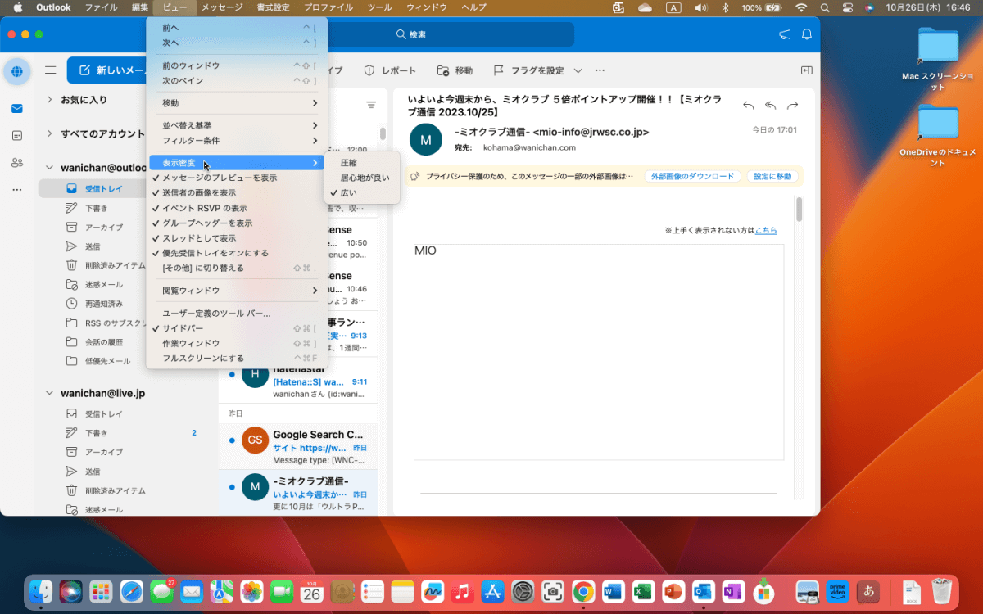Viewport: 983px width, 614px height.
Task: Open the People contacts icon in left rail
Action: [x=17, y=162]
